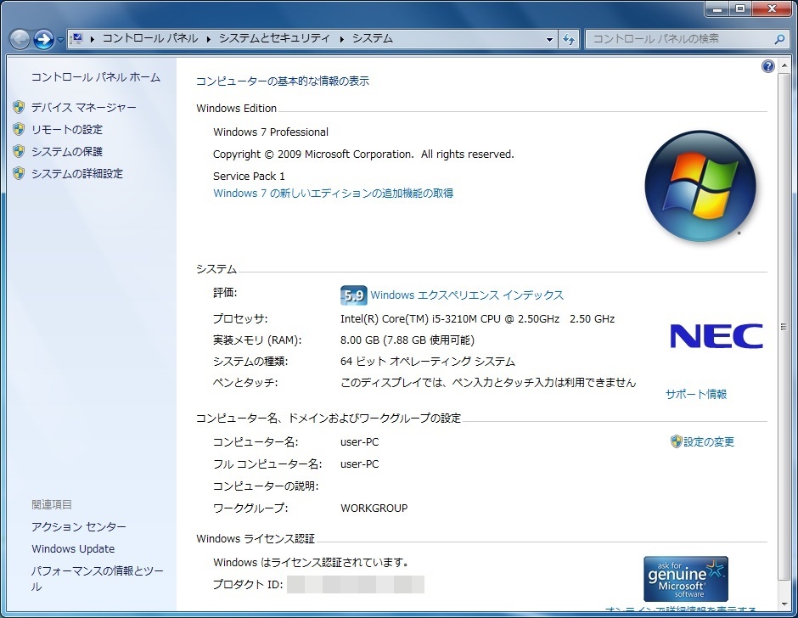
Task: Click the 64 ビット オペレーティング システム value
Action: 428,362
